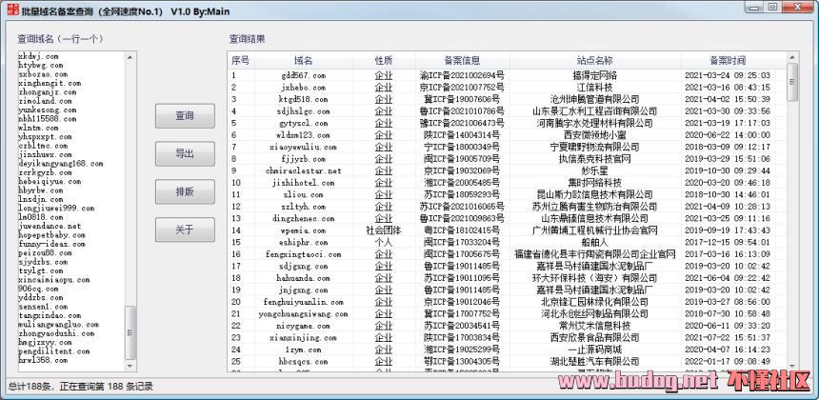The height and width of the screenshot is (400, 819).
Task: Select dingzhenec.com result row
Action: [506, 218]
